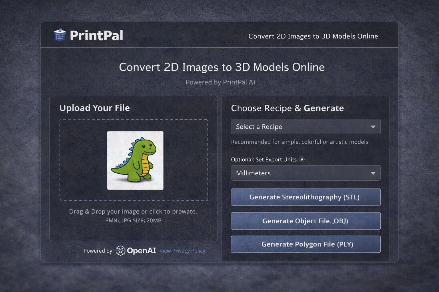
Task: Click the PrintPal printer logo icon
Action: click(x=60, y=35)
